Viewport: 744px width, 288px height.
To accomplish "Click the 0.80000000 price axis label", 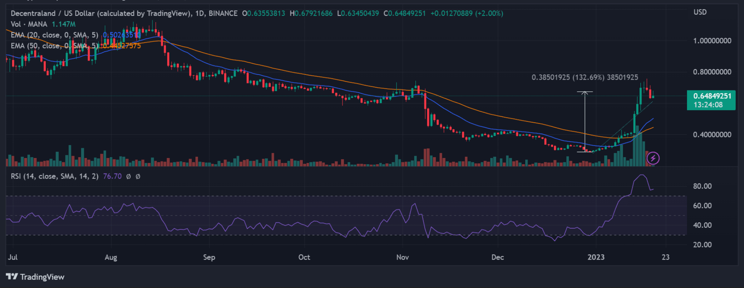I will [x=712, y=72].
